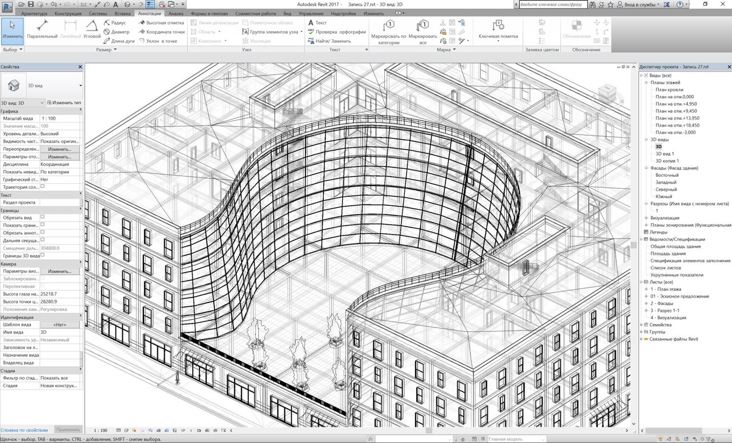Choose the Радиус dimension tool
This screenshot has width=732, height=443.
115,23
